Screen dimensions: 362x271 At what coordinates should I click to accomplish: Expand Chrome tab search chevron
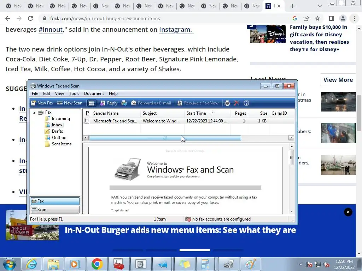tap(320, 6)
